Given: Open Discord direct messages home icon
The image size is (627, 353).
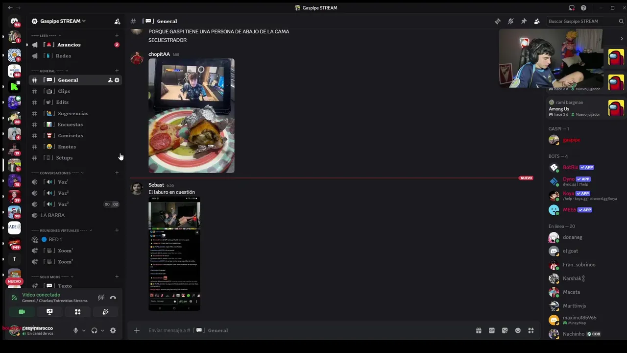Looking at the screenshot, I should point(14,21).
